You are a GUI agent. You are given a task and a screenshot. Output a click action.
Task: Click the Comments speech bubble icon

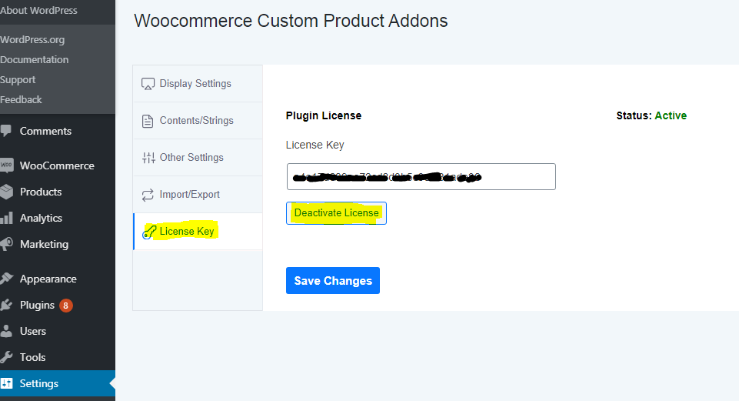[6, 131]
